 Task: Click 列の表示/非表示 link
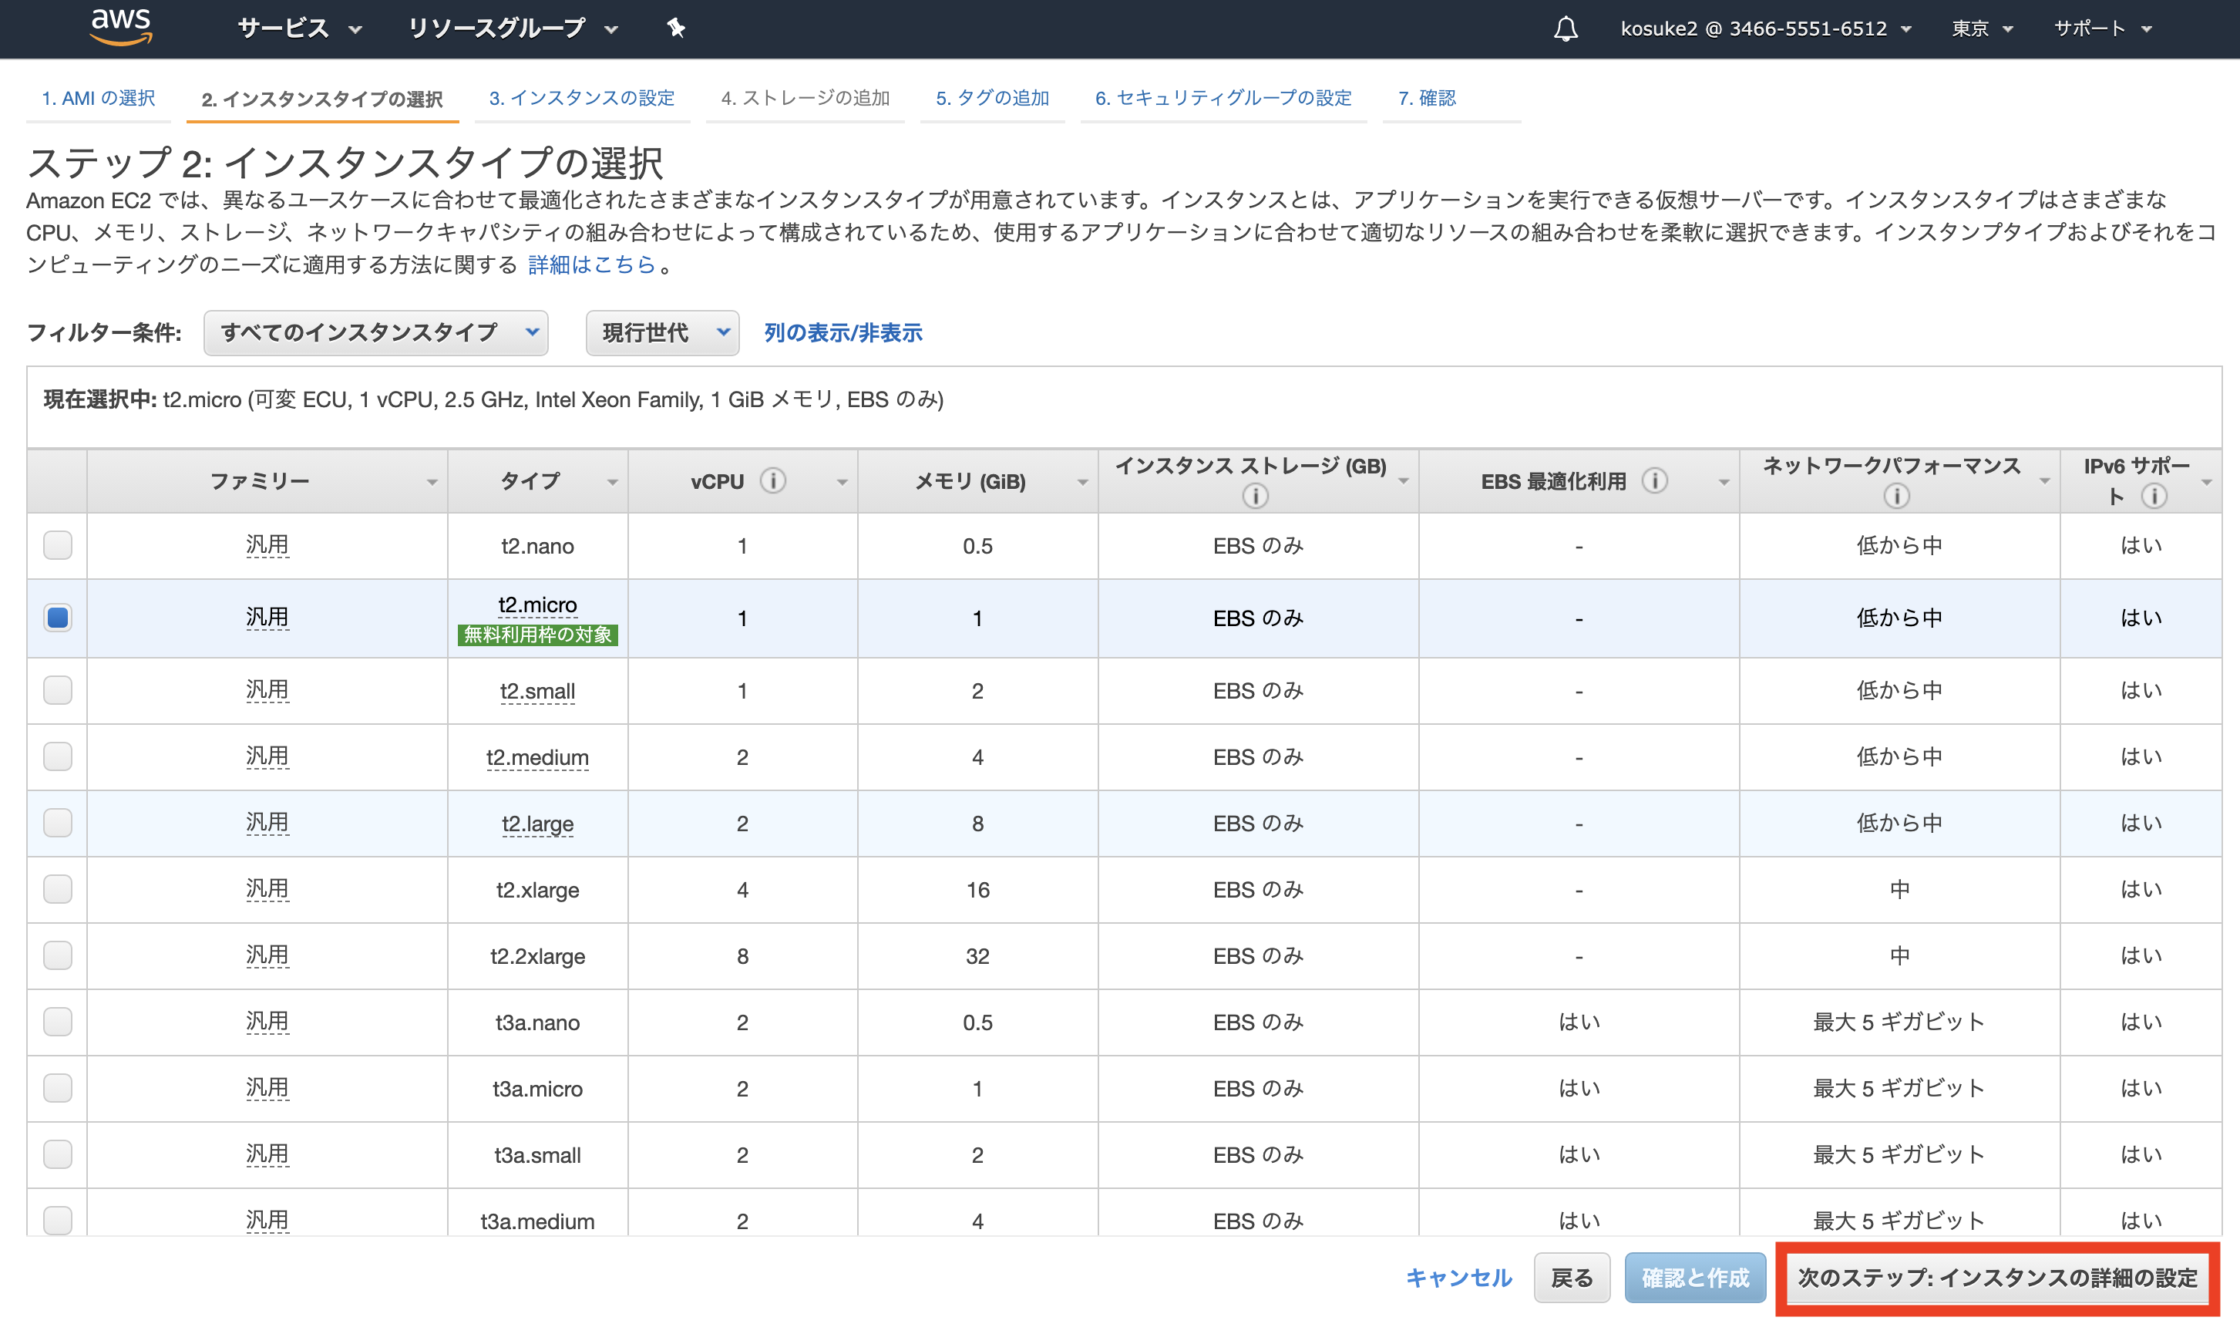click(843, 333)
